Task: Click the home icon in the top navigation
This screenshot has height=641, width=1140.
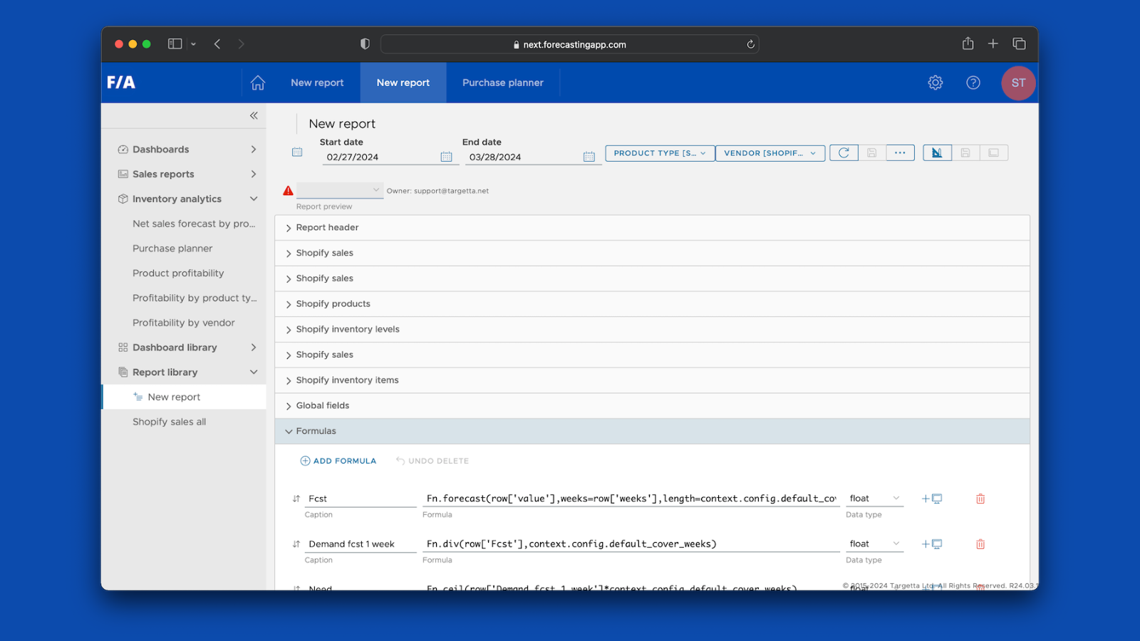Action: [258, 83]
